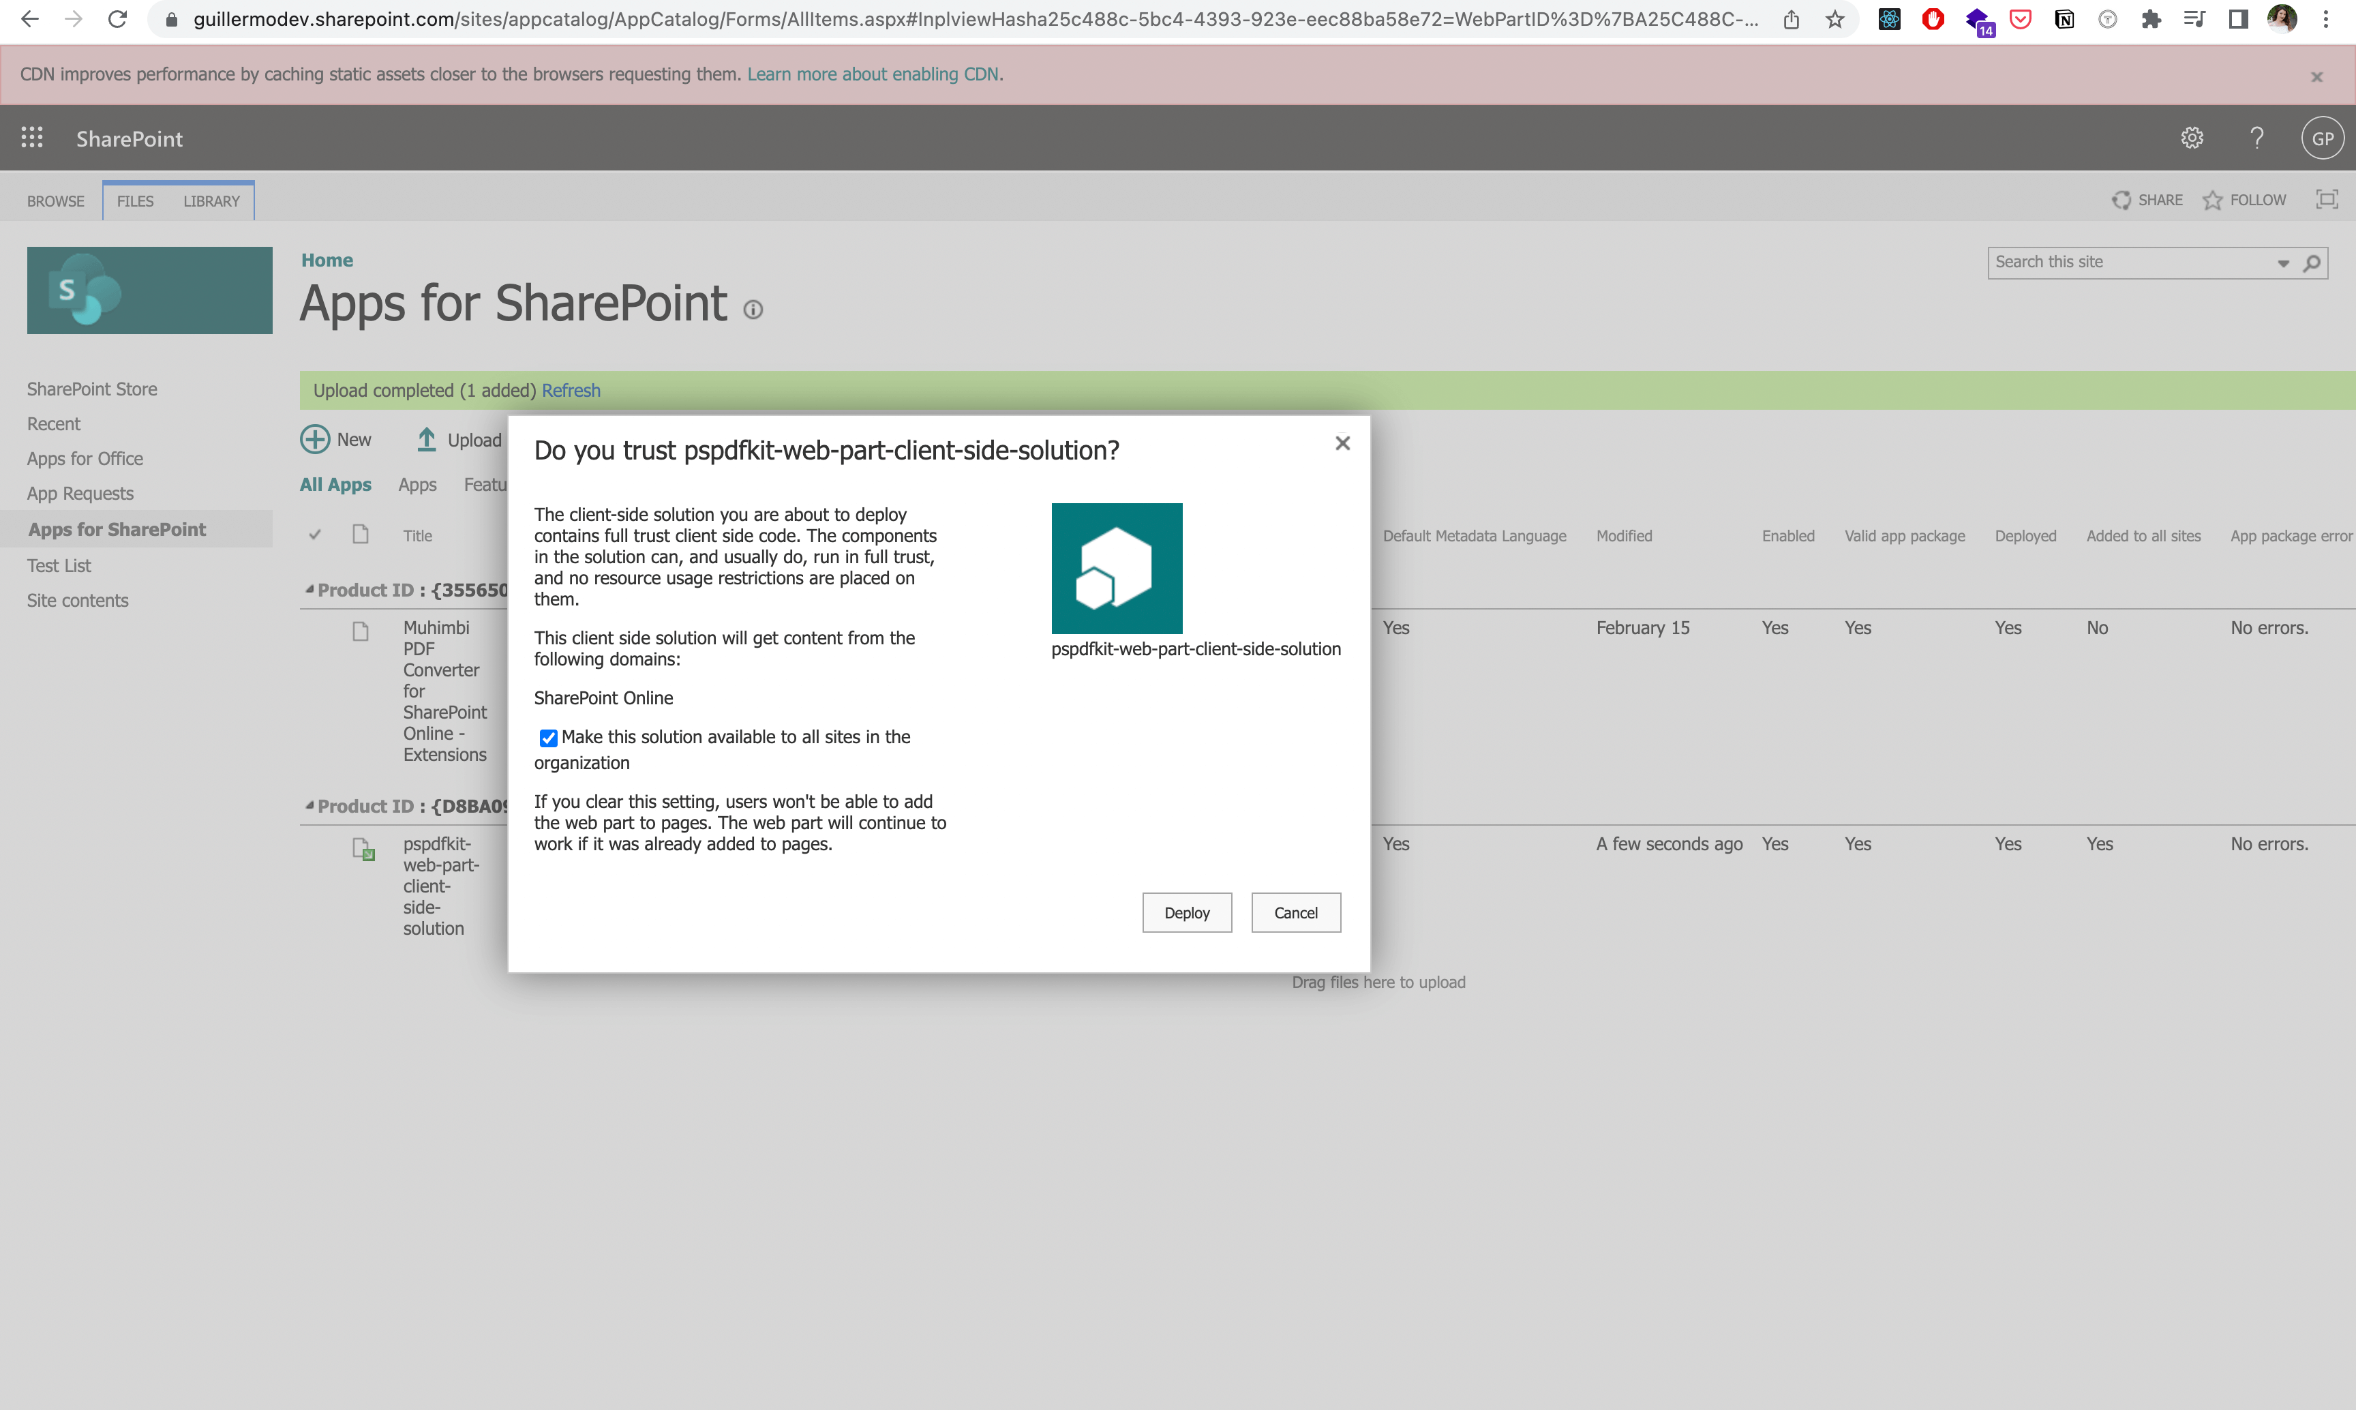Image resolution: width=2356 pixels, height=1410 pixels.
Task: Click SHARE in the ribbon
Action: tap(2147, 200)
